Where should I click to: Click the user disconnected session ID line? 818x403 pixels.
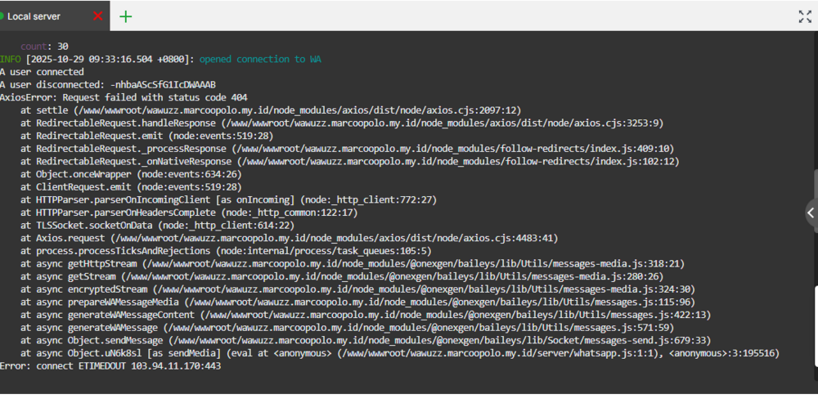point(108,84)
